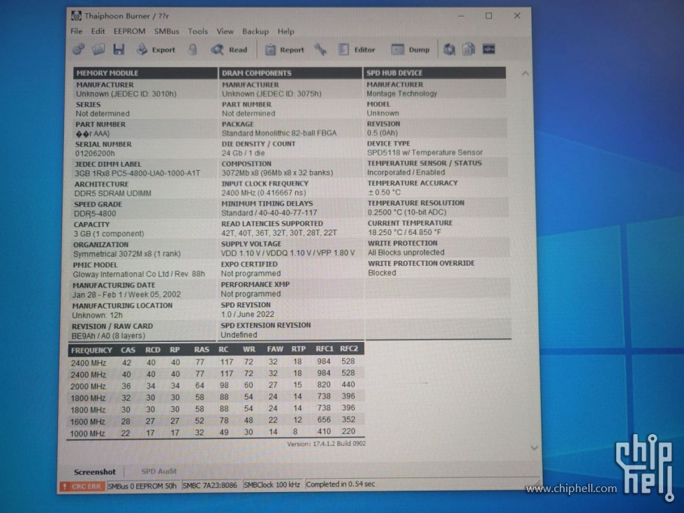Open the View menu
The height and width of the screenshot is (513, 684).
tap(225, 31)
